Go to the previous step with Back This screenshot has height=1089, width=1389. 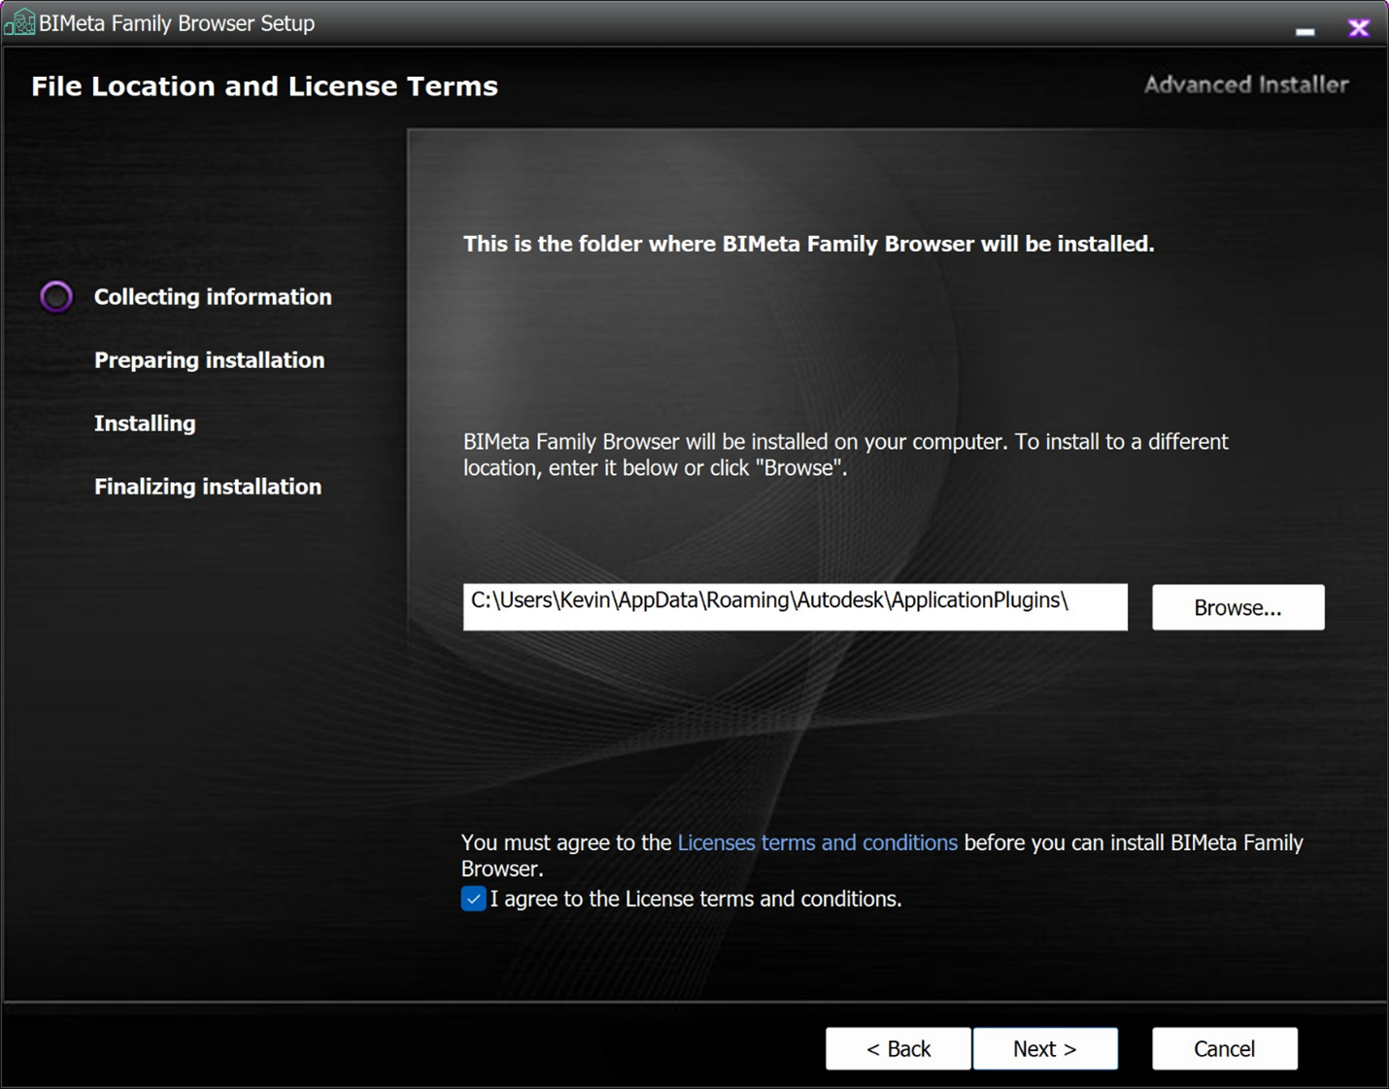[898, 1049]
